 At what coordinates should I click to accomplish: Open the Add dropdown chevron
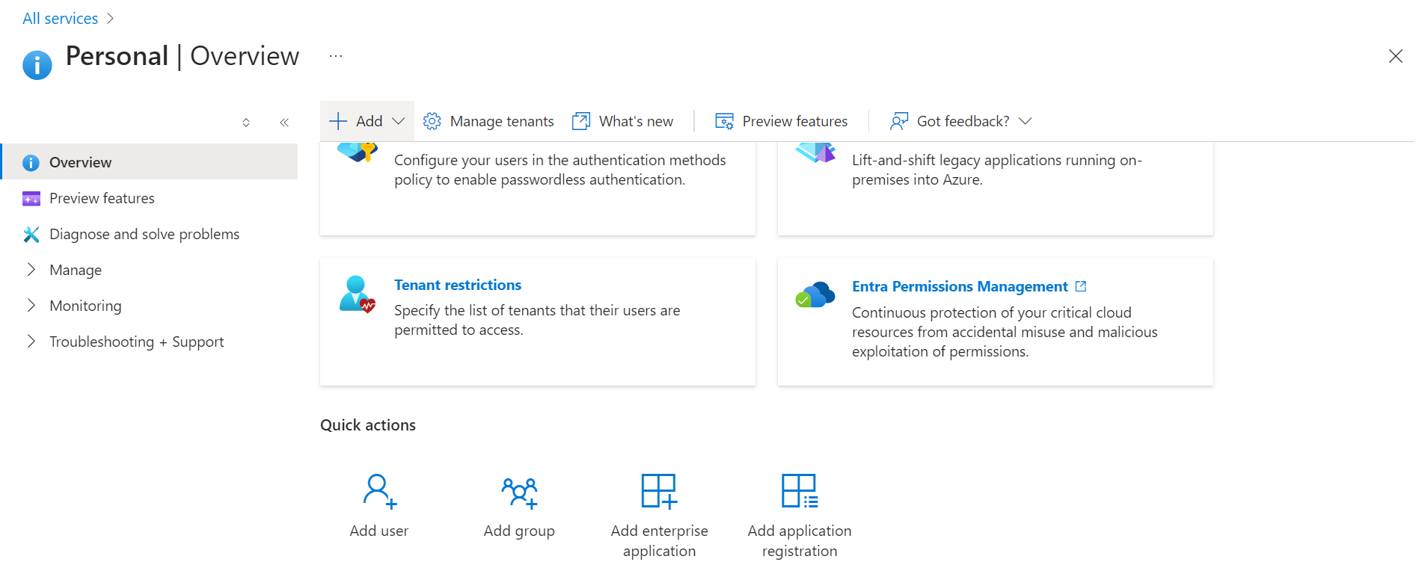click(399, 121)
